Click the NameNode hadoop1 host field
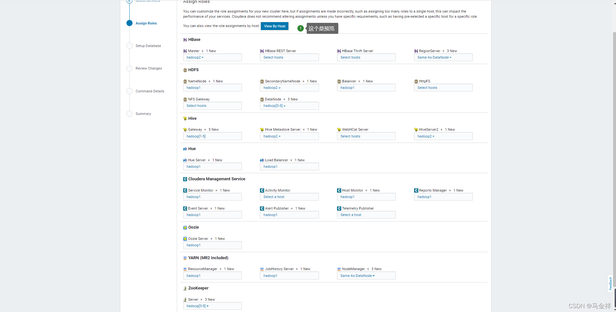The width and height of the screenshot is (616, 312). click(213, 88)
